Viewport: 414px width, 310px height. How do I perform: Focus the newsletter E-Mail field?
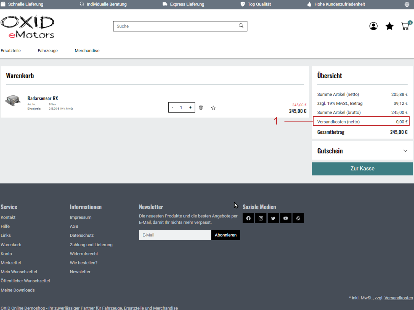[x=175, y=235]
